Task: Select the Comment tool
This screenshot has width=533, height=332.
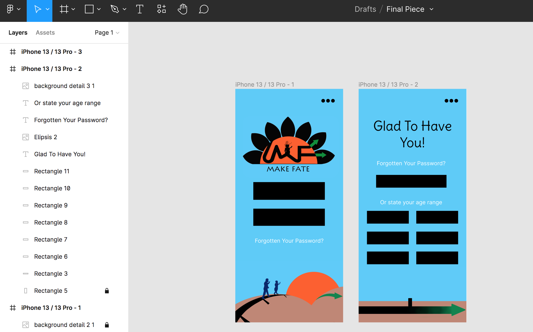Action: [x=204, y=9]
